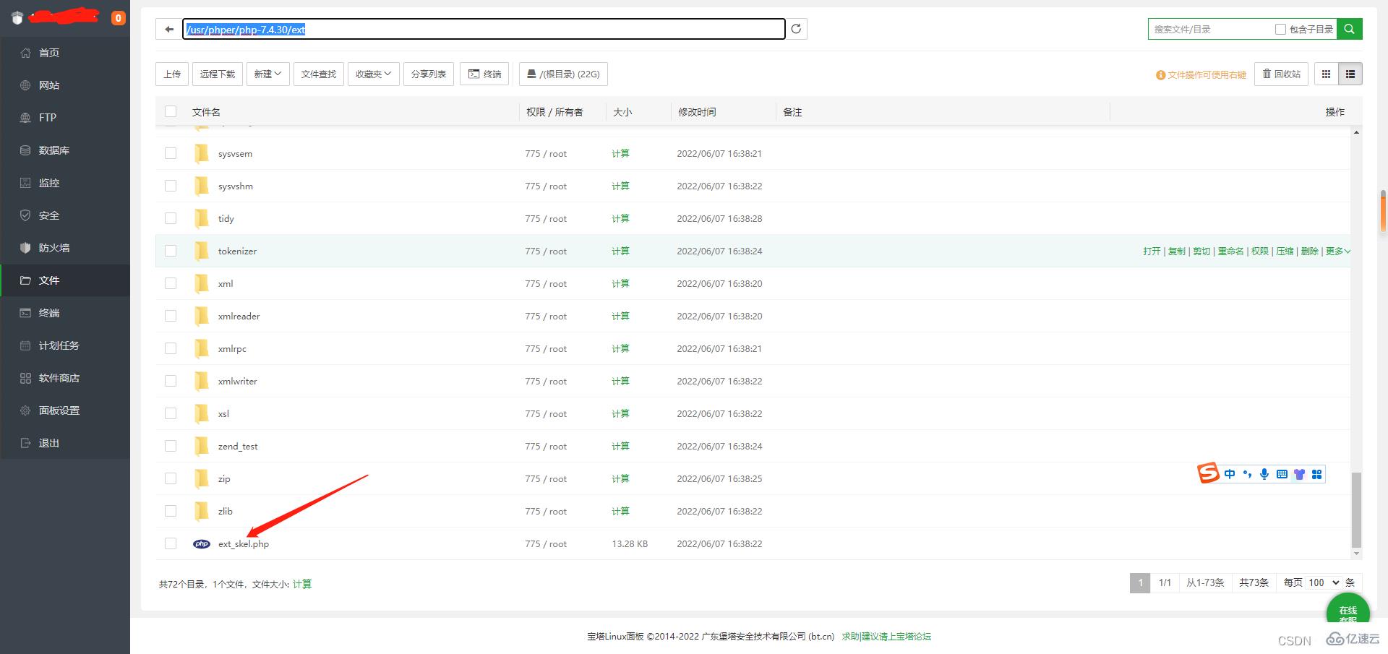The height and width of the screenshot is (654, 1388).
Task: Click page number 1 pagination button
Action: (1140, 582)
